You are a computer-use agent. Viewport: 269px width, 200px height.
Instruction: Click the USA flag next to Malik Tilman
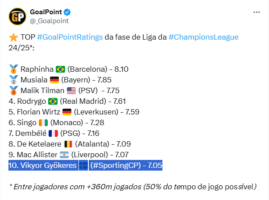pyautogui.click(x=71, y=90)
